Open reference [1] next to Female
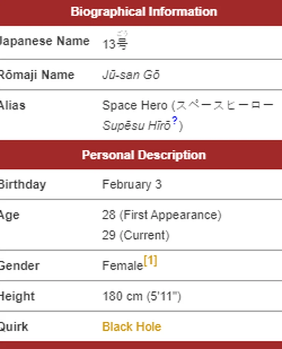This screenshot has height=349, width=282. tap(151, 260)
